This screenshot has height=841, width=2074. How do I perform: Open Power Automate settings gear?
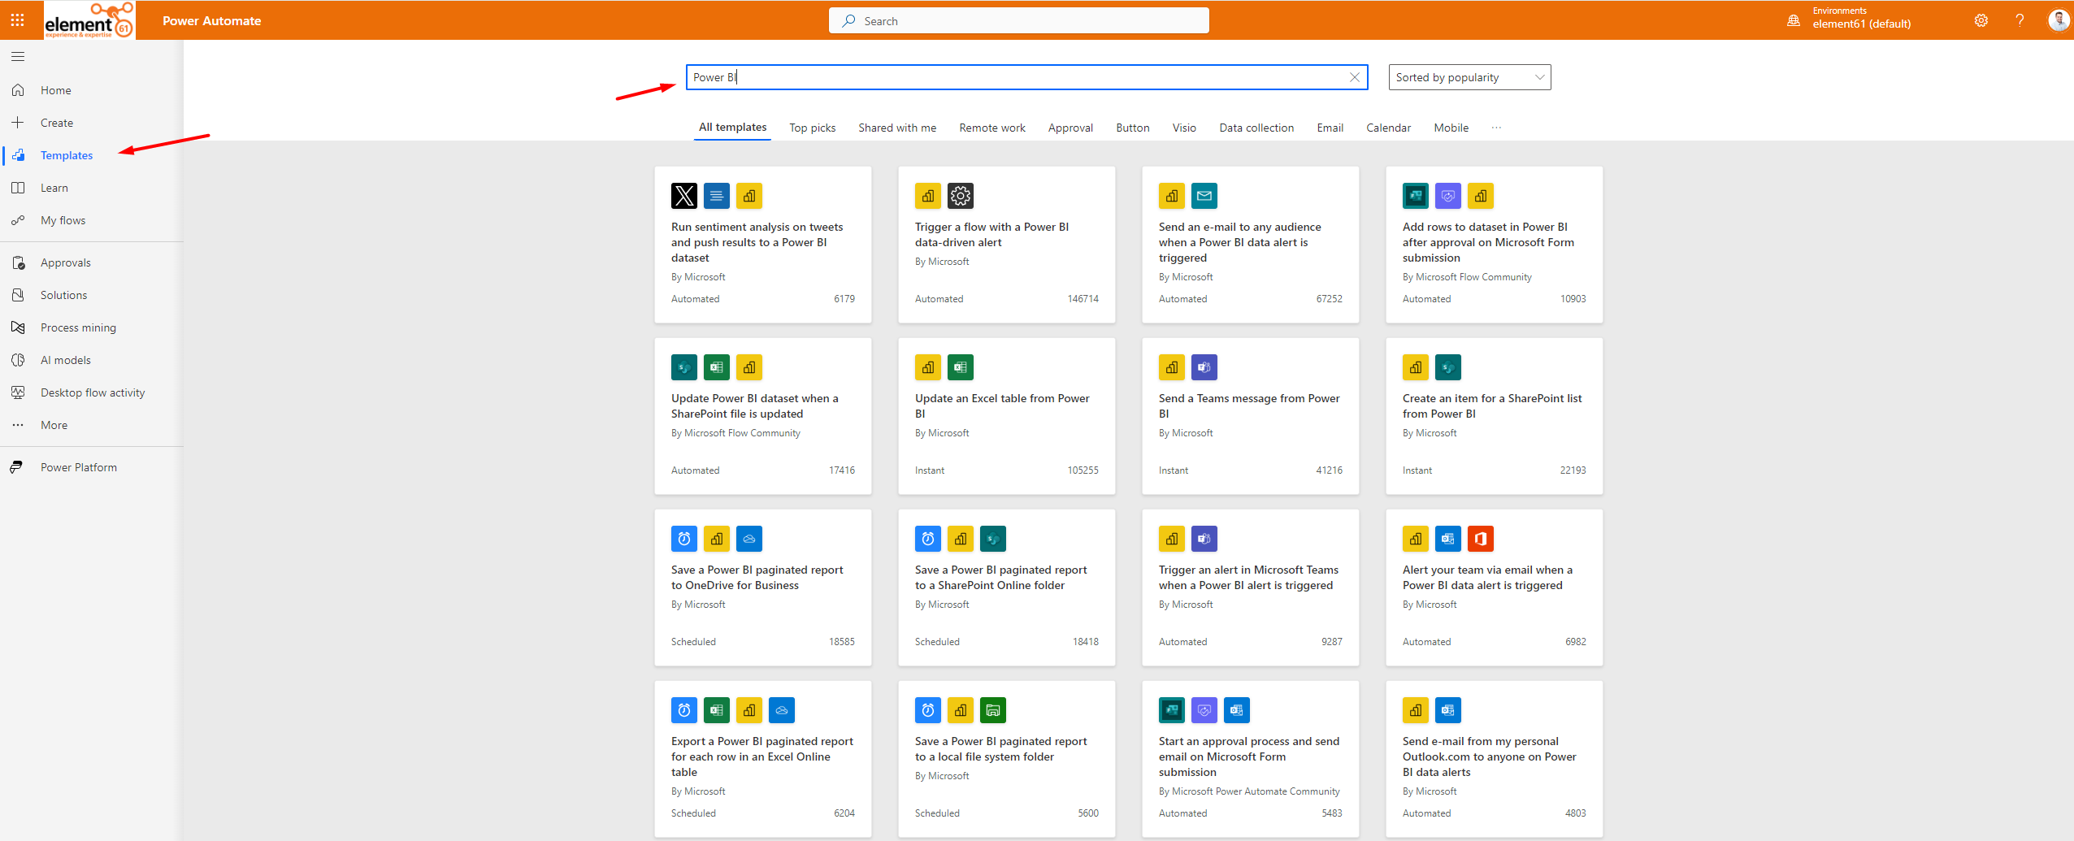1981,20
